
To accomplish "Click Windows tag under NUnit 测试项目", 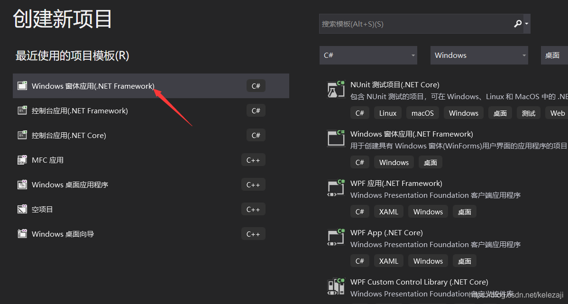I will tap(464, 113).
